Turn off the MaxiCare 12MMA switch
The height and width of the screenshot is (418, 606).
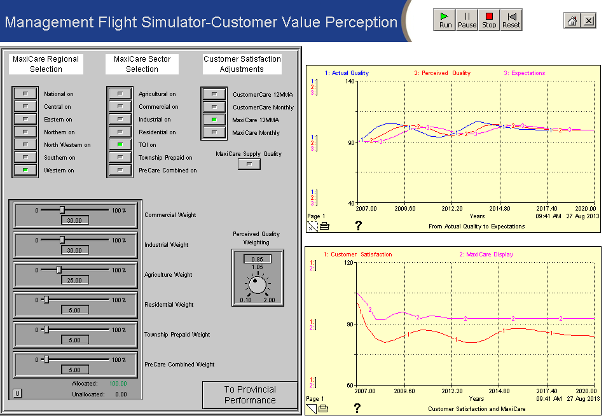tap(214, 120)
